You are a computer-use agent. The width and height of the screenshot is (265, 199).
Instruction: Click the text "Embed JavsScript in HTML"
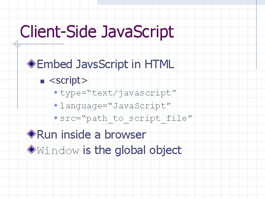point(106,64)
